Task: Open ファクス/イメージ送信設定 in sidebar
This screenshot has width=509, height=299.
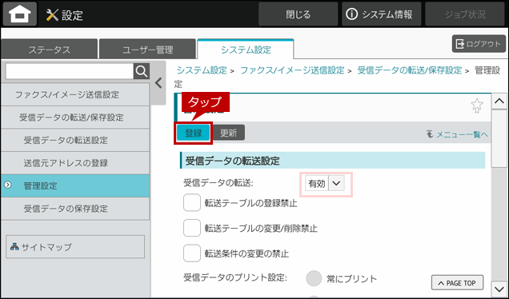Action: click(x=75, y=94)
